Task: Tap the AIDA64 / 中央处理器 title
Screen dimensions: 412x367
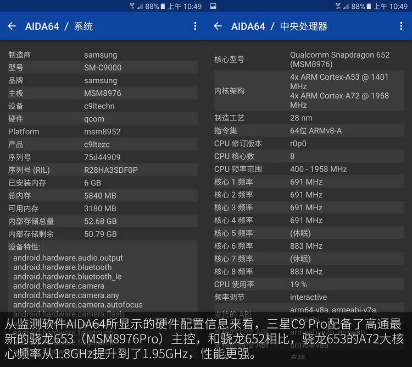Action: pyautogui.click(x=279, y=26)
